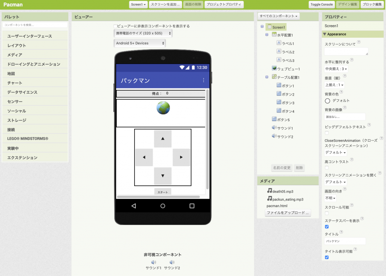Open the Screen1 dropdown in top toolbar
The image size is (386, 276).
(x=138, y=5)
